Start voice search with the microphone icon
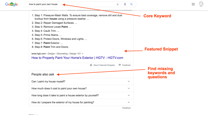The width and height of the screenshot is (208, 115). pos(125,4)
